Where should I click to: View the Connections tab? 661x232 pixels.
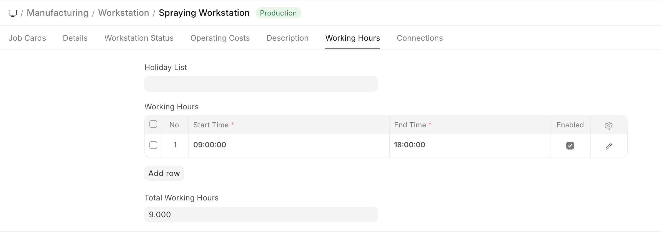(420, 38)
